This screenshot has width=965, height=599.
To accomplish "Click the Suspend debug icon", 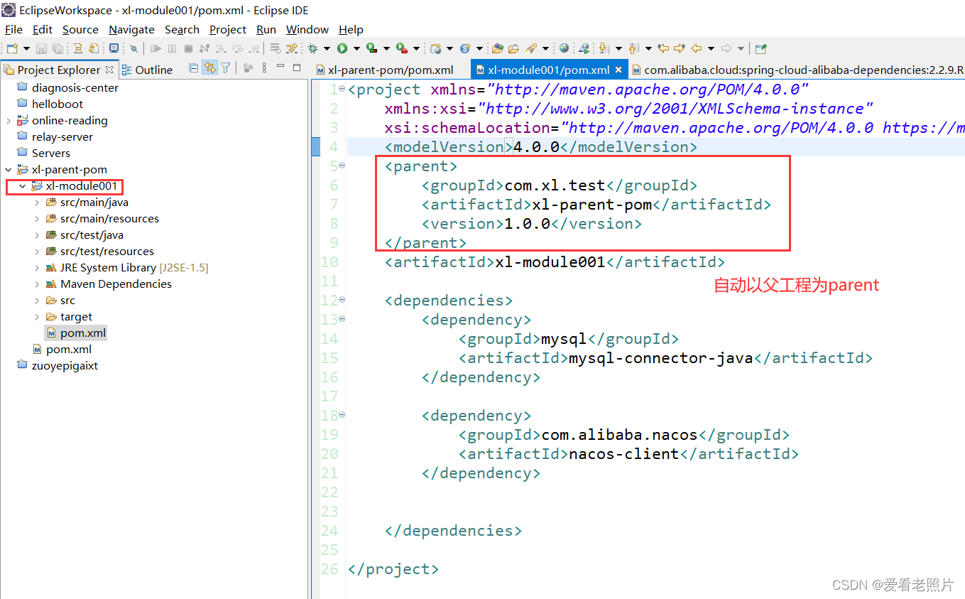I will pyautogui.click(x=172, y=48).
